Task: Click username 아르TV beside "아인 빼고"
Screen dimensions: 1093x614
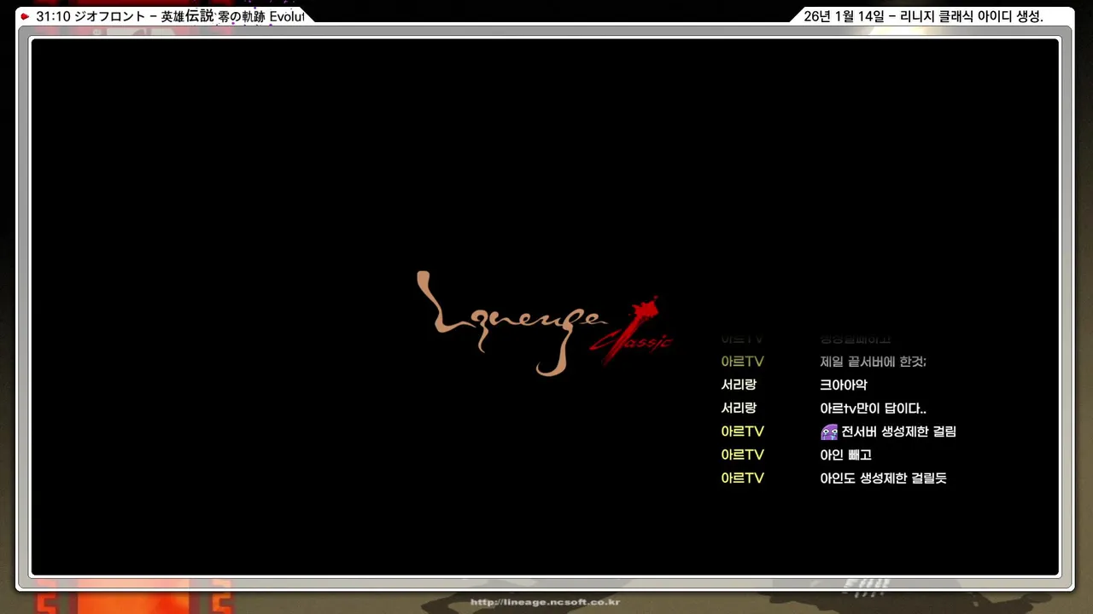Action: [x=742, y=455]
